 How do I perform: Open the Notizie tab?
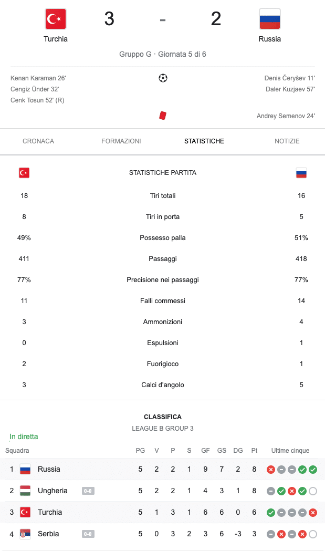click(287, 141)
